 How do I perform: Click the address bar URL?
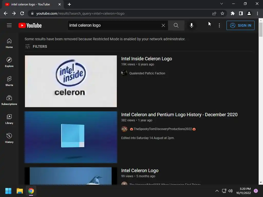(80, 13)
